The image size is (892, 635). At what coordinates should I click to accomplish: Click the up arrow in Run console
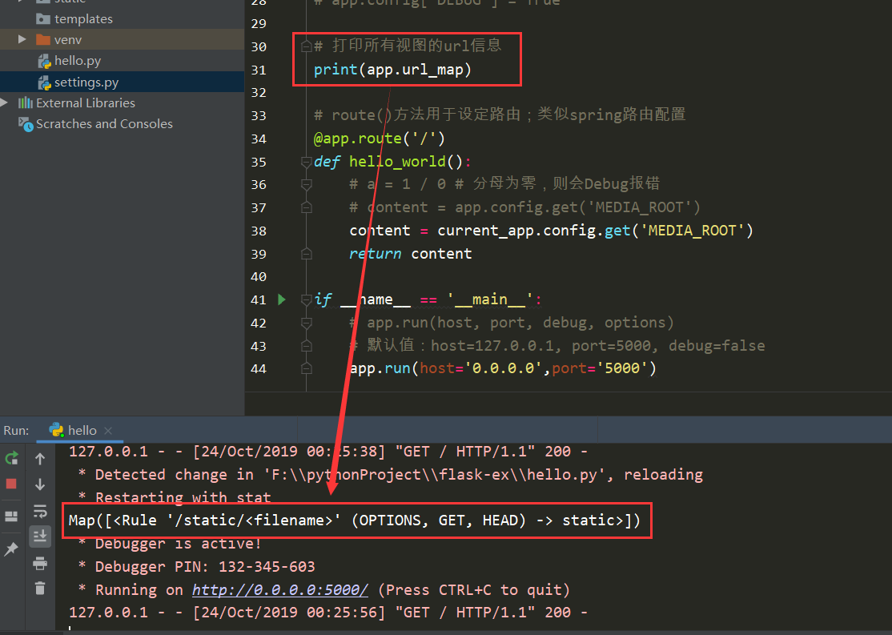40,459
